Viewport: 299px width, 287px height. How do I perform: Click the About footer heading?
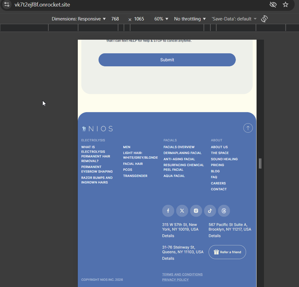(x=217, y=140)
